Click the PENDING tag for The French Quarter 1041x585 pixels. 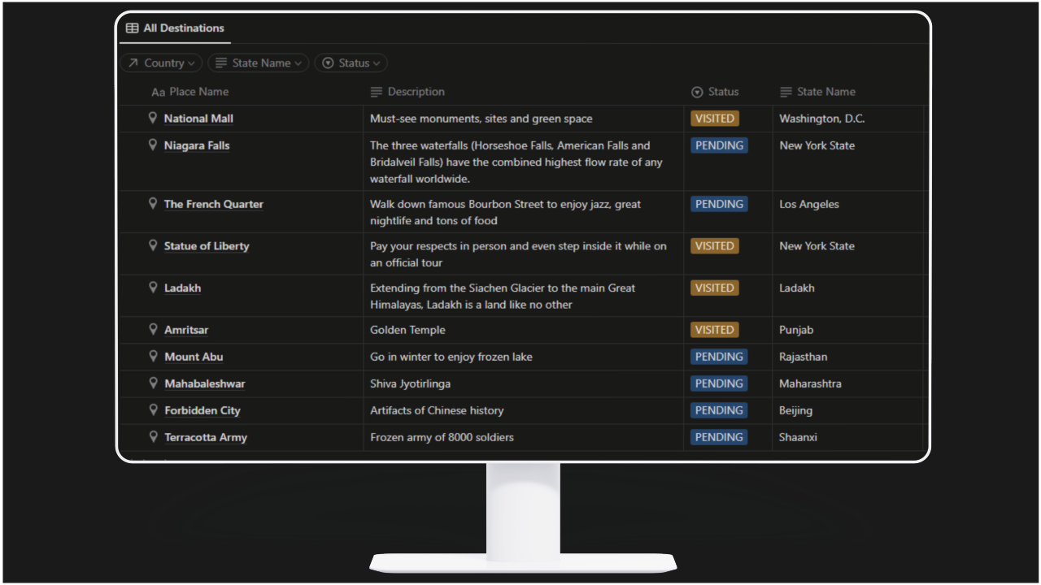pyautogui.click(x=719, y=204)
